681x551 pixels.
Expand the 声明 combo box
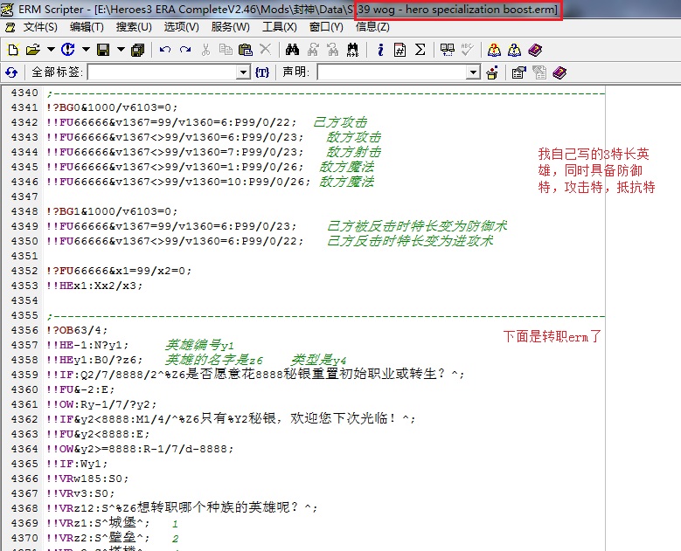pyautogui.click(x=473, y=72)
